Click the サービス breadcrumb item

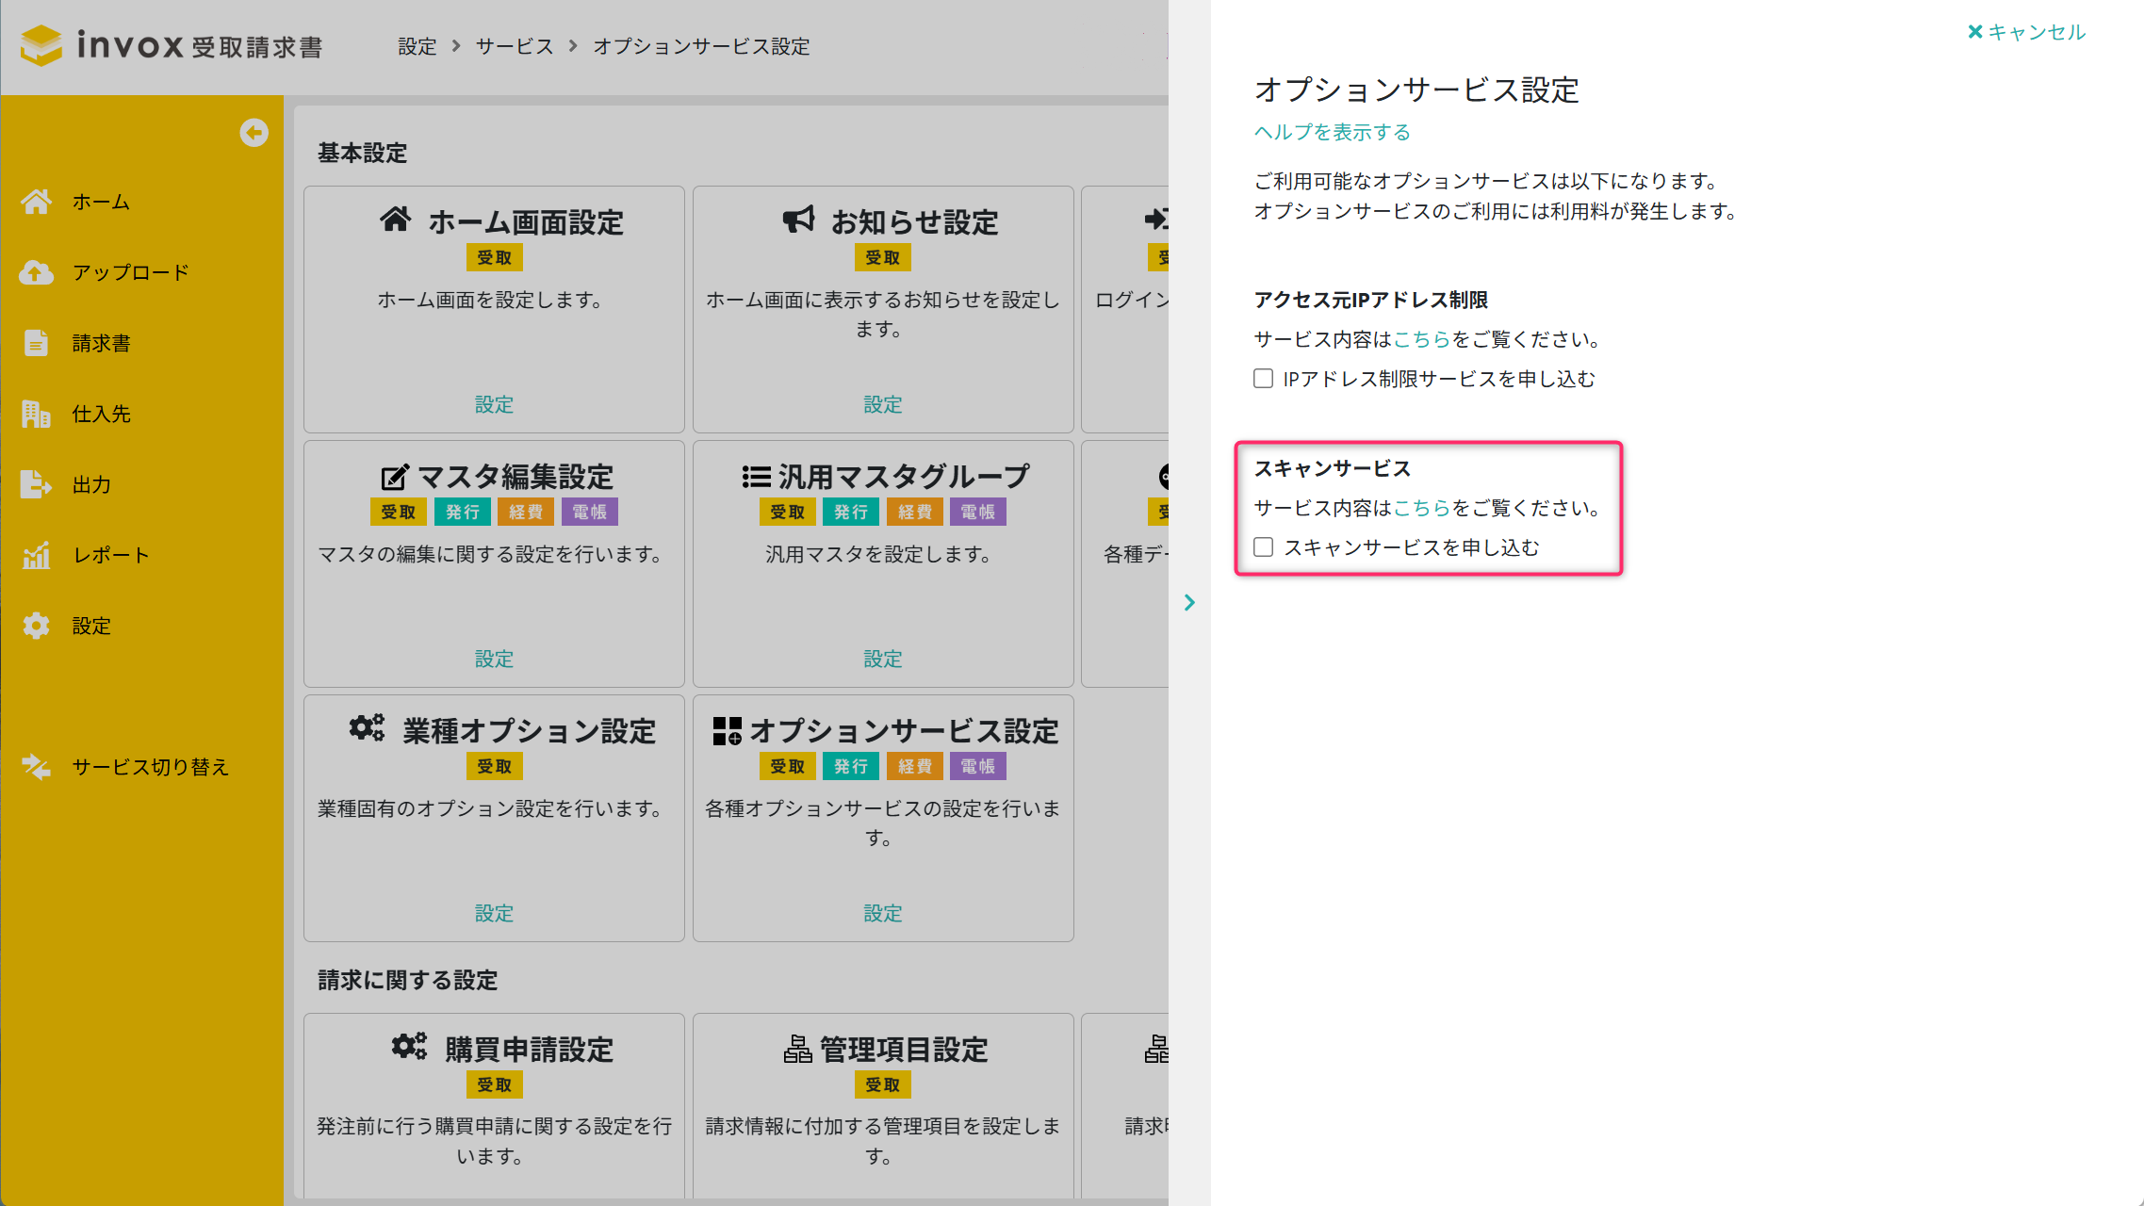[x=514, y=46]
